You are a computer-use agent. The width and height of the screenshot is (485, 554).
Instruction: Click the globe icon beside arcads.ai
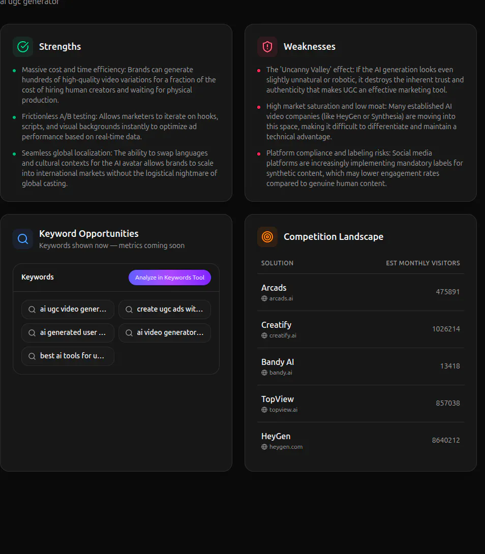click(x=264, y=298)
